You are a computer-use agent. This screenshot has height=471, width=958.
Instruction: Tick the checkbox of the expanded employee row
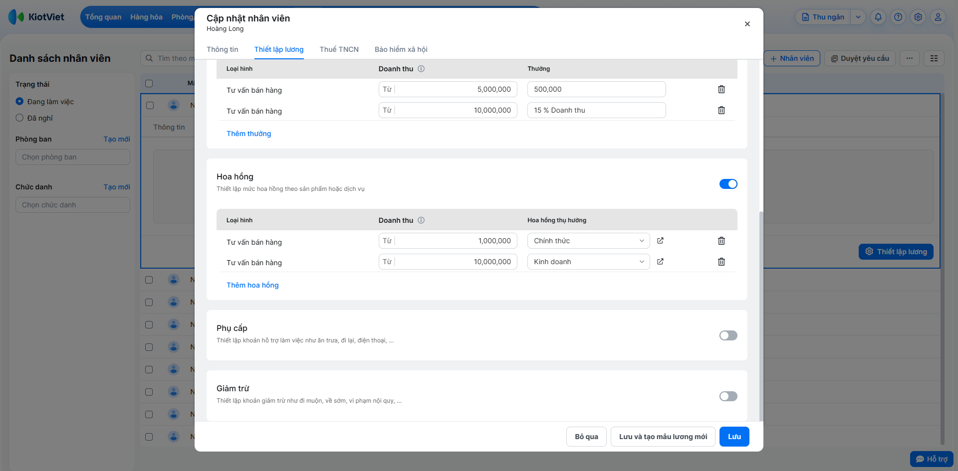(150, 105)
